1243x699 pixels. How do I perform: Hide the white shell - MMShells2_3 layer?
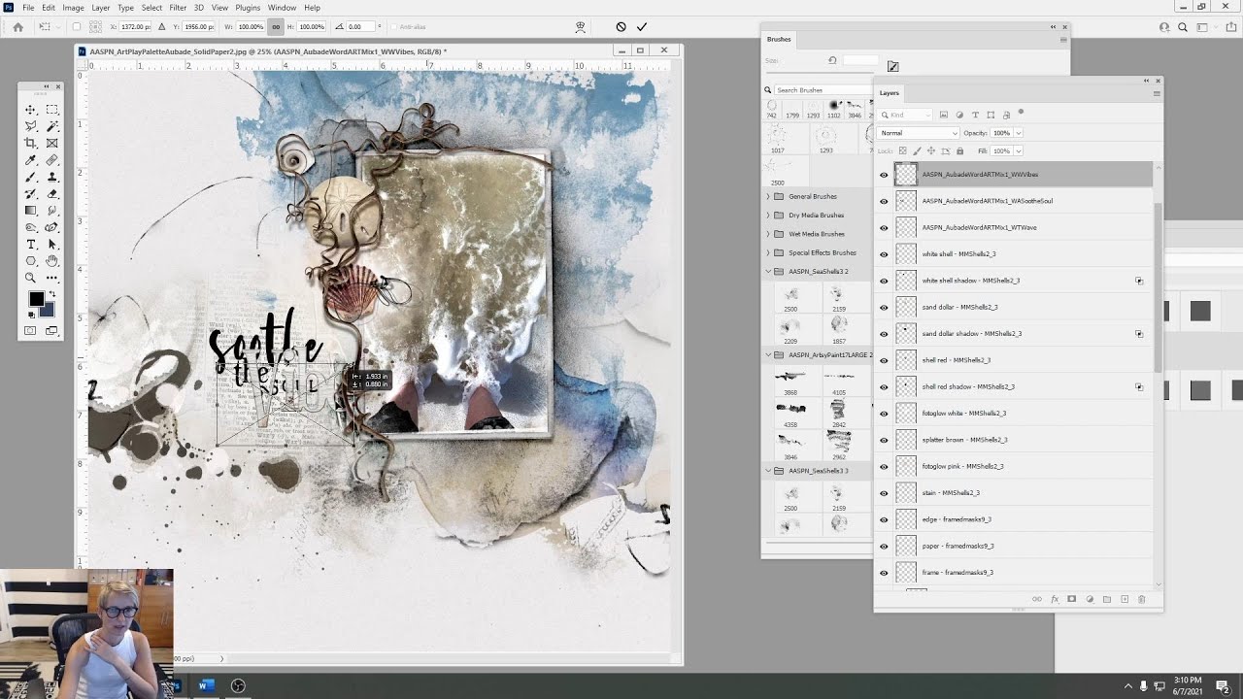[x=884, y=254]
